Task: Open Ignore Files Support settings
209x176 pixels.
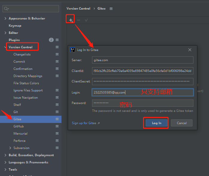Action: point(28,90)
